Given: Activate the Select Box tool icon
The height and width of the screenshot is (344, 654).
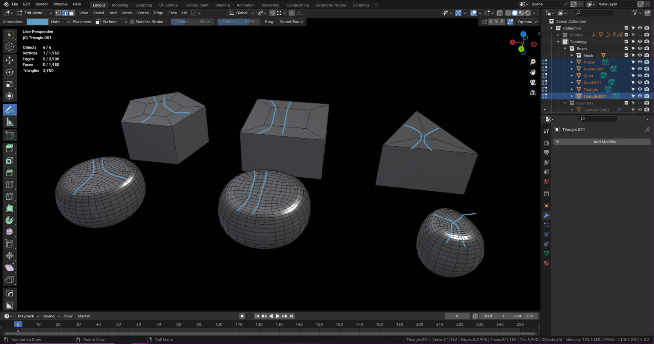Looking at the screenshot, I should click(10, 35).
